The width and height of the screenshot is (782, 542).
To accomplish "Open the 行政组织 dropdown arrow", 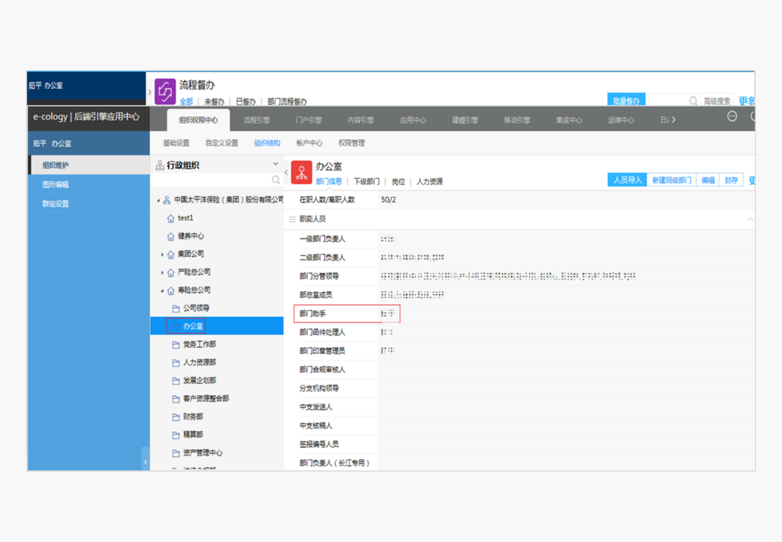I will coord(275,164).
